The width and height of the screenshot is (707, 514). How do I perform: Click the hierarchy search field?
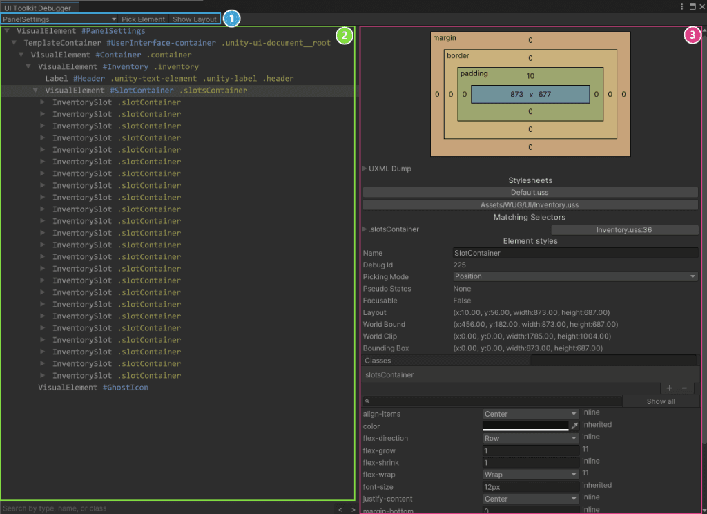coord(167,508)
